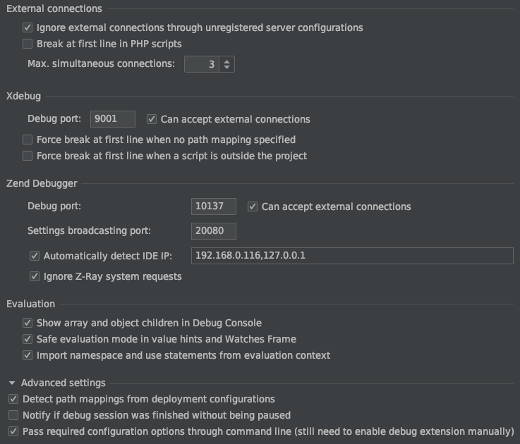Click the Xdebug Debug port field

tap(114, 119)
